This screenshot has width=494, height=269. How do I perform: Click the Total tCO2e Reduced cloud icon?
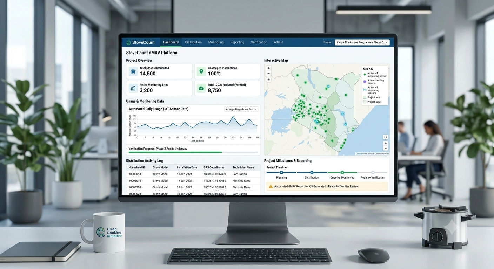[x=201, y=88]
